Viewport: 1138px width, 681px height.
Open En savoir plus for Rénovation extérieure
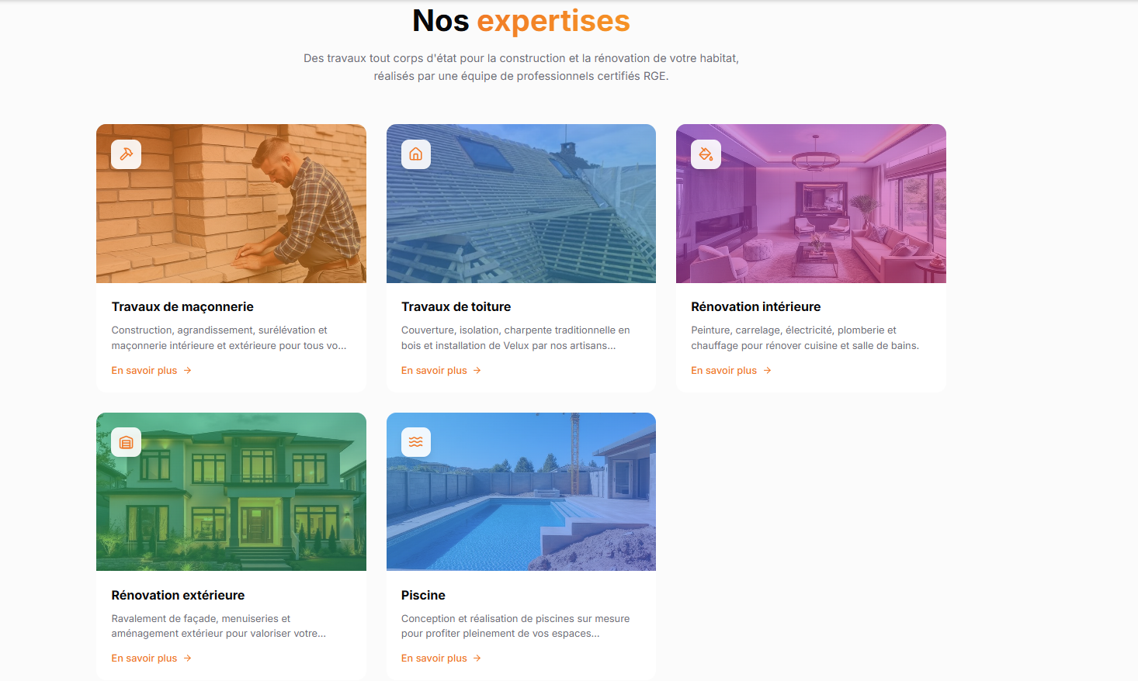pyautogui.click(x=144, y=659)
